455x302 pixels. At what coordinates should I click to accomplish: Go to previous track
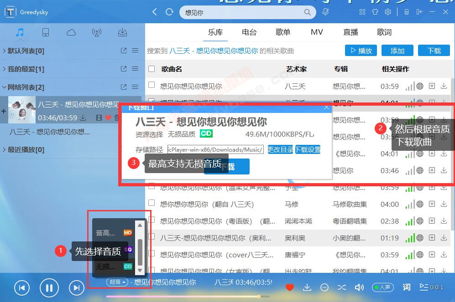tap(22, 288)
